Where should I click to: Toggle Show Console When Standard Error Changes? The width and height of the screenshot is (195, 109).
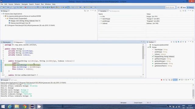pyautogui.click(x=176, y=80)
